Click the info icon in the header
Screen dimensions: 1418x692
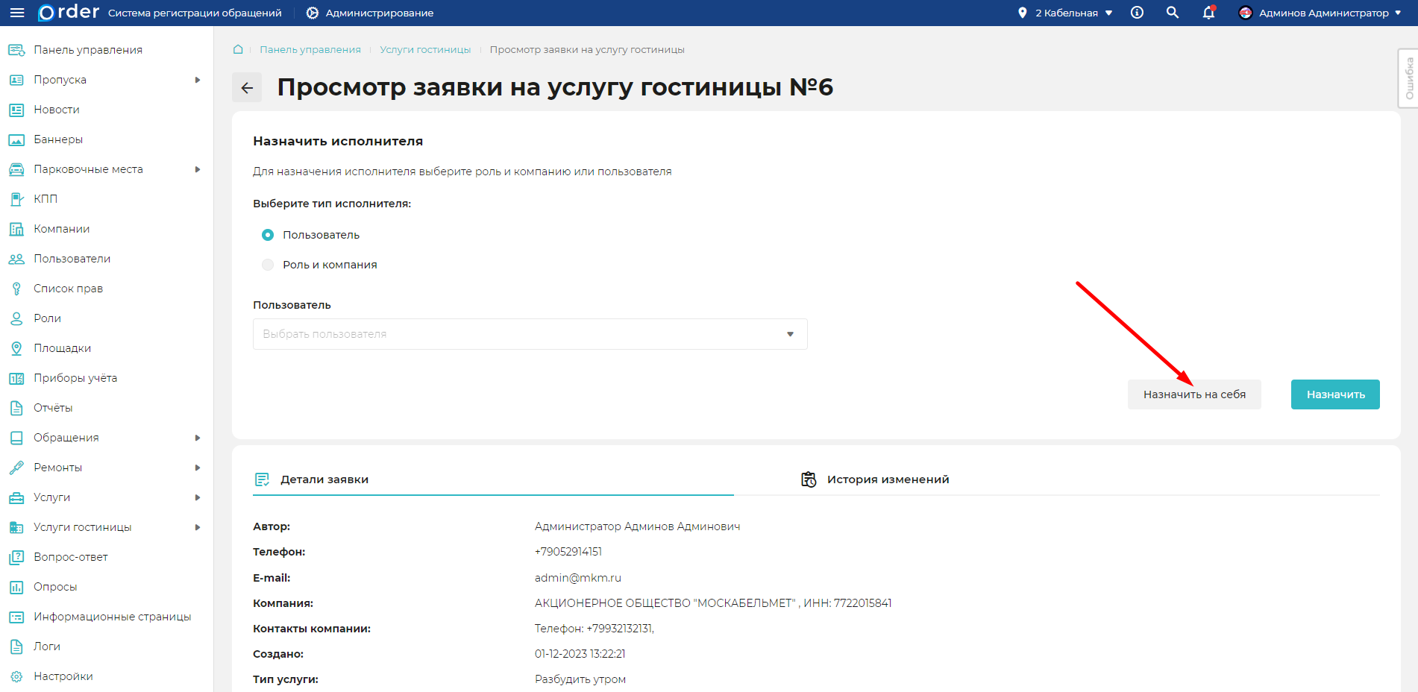point(1137,12)
